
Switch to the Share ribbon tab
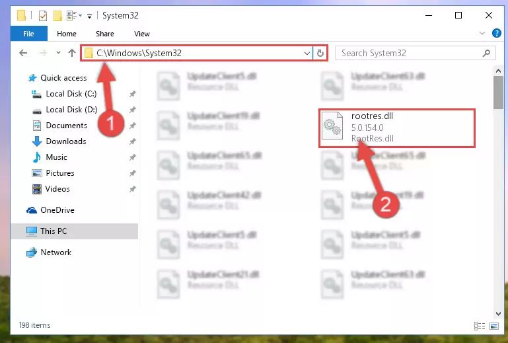coord(104,34)
